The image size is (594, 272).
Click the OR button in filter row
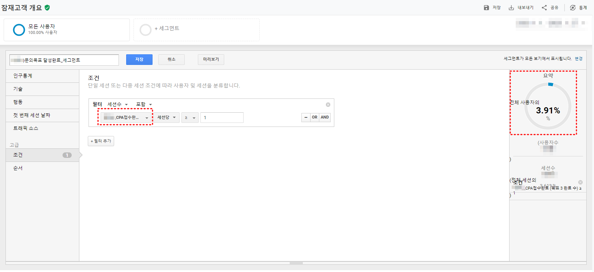(315, 117)
